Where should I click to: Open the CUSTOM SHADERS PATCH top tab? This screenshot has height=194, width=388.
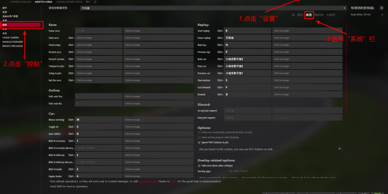coord(69,2)
